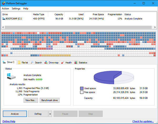Click the Used space color swatch
Screen dimensions: 158x124
(x=82, y=88)
